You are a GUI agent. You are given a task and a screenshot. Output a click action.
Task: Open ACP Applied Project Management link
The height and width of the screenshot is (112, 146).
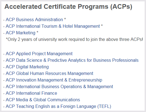tap(39, 54)
